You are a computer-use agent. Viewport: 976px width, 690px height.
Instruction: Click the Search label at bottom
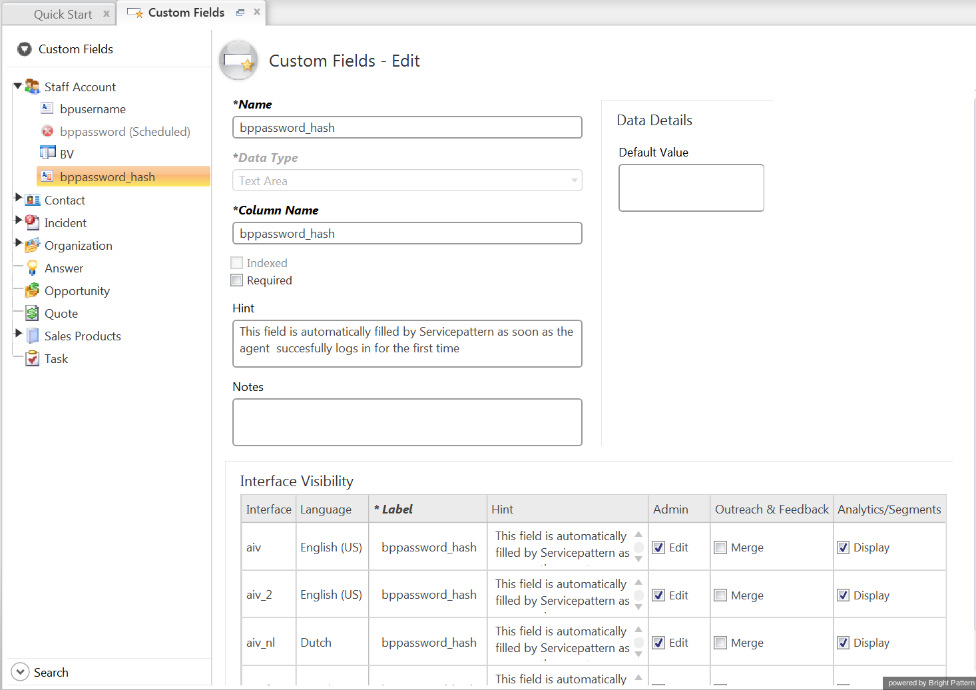(51, 673)
